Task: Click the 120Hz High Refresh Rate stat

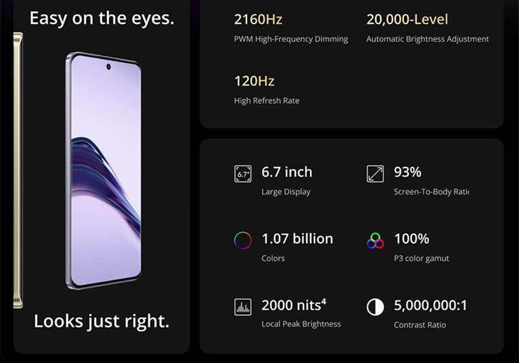Action: point(254,81)
